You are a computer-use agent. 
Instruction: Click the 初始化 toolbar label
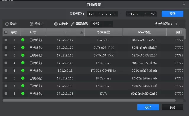(63, 24)
